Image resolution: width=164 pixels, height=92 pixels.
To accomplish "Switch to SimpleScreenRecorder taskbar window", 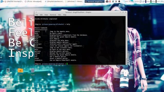I will (54, 2).
